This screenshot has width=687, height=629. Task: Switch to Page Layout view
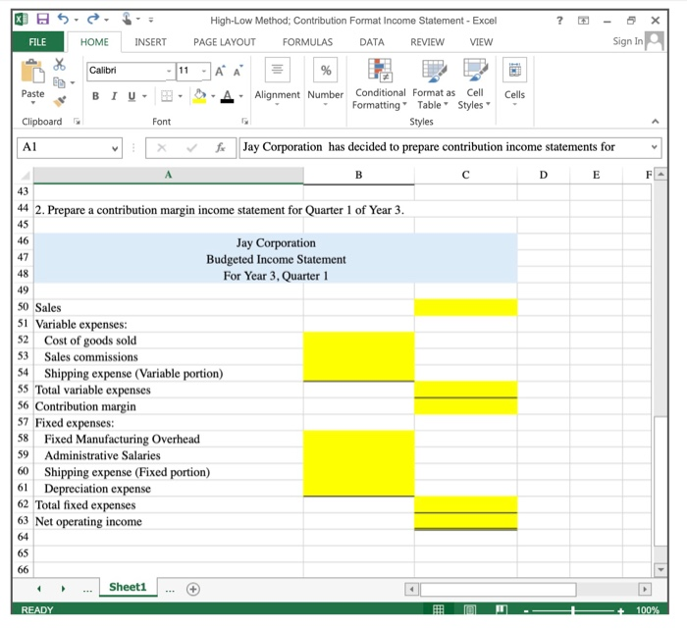470,609
